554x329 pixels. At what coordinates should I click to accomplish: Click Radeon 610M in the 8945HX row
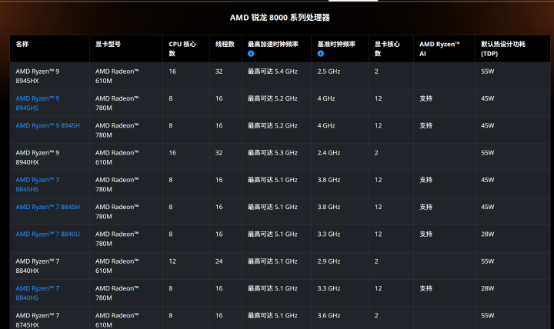(117, 76)
